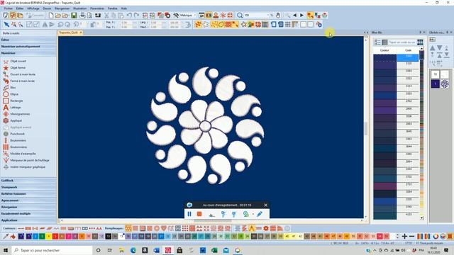Click the thread code search field

402,42
